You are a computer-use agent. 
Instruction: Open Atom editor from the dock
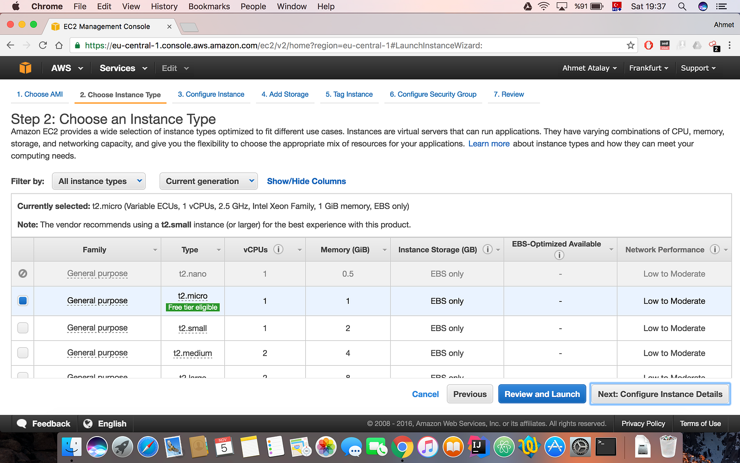(x=504, y=447)
